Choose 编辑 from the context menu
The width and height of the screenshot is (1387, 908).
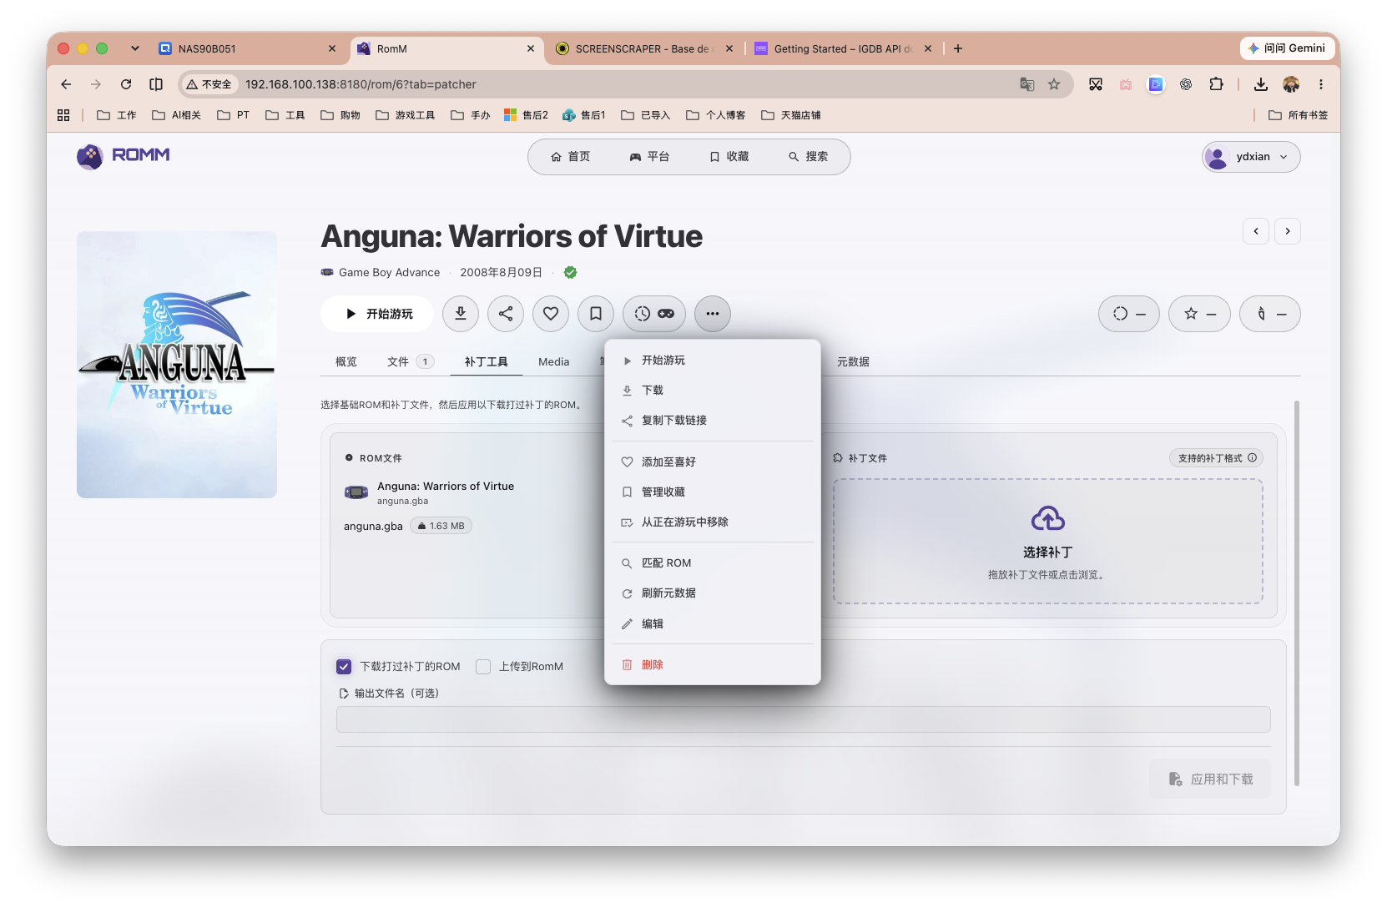click(x=713, y=623)
